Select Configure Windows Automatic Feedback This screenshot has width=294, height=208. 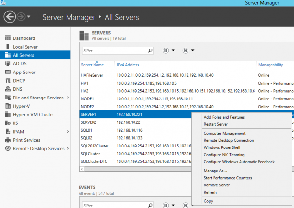point(239,162)
